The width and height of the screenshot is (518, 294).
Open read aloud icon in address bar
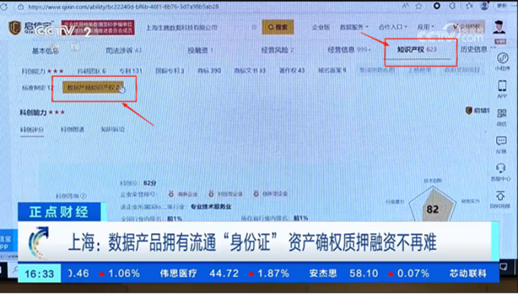(405, 6)
